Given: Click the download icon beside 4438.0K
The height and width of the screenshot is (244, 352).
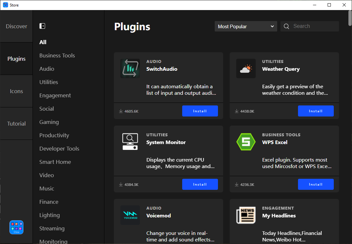Looking at the screenshot, I should click(x=237, y=111).
